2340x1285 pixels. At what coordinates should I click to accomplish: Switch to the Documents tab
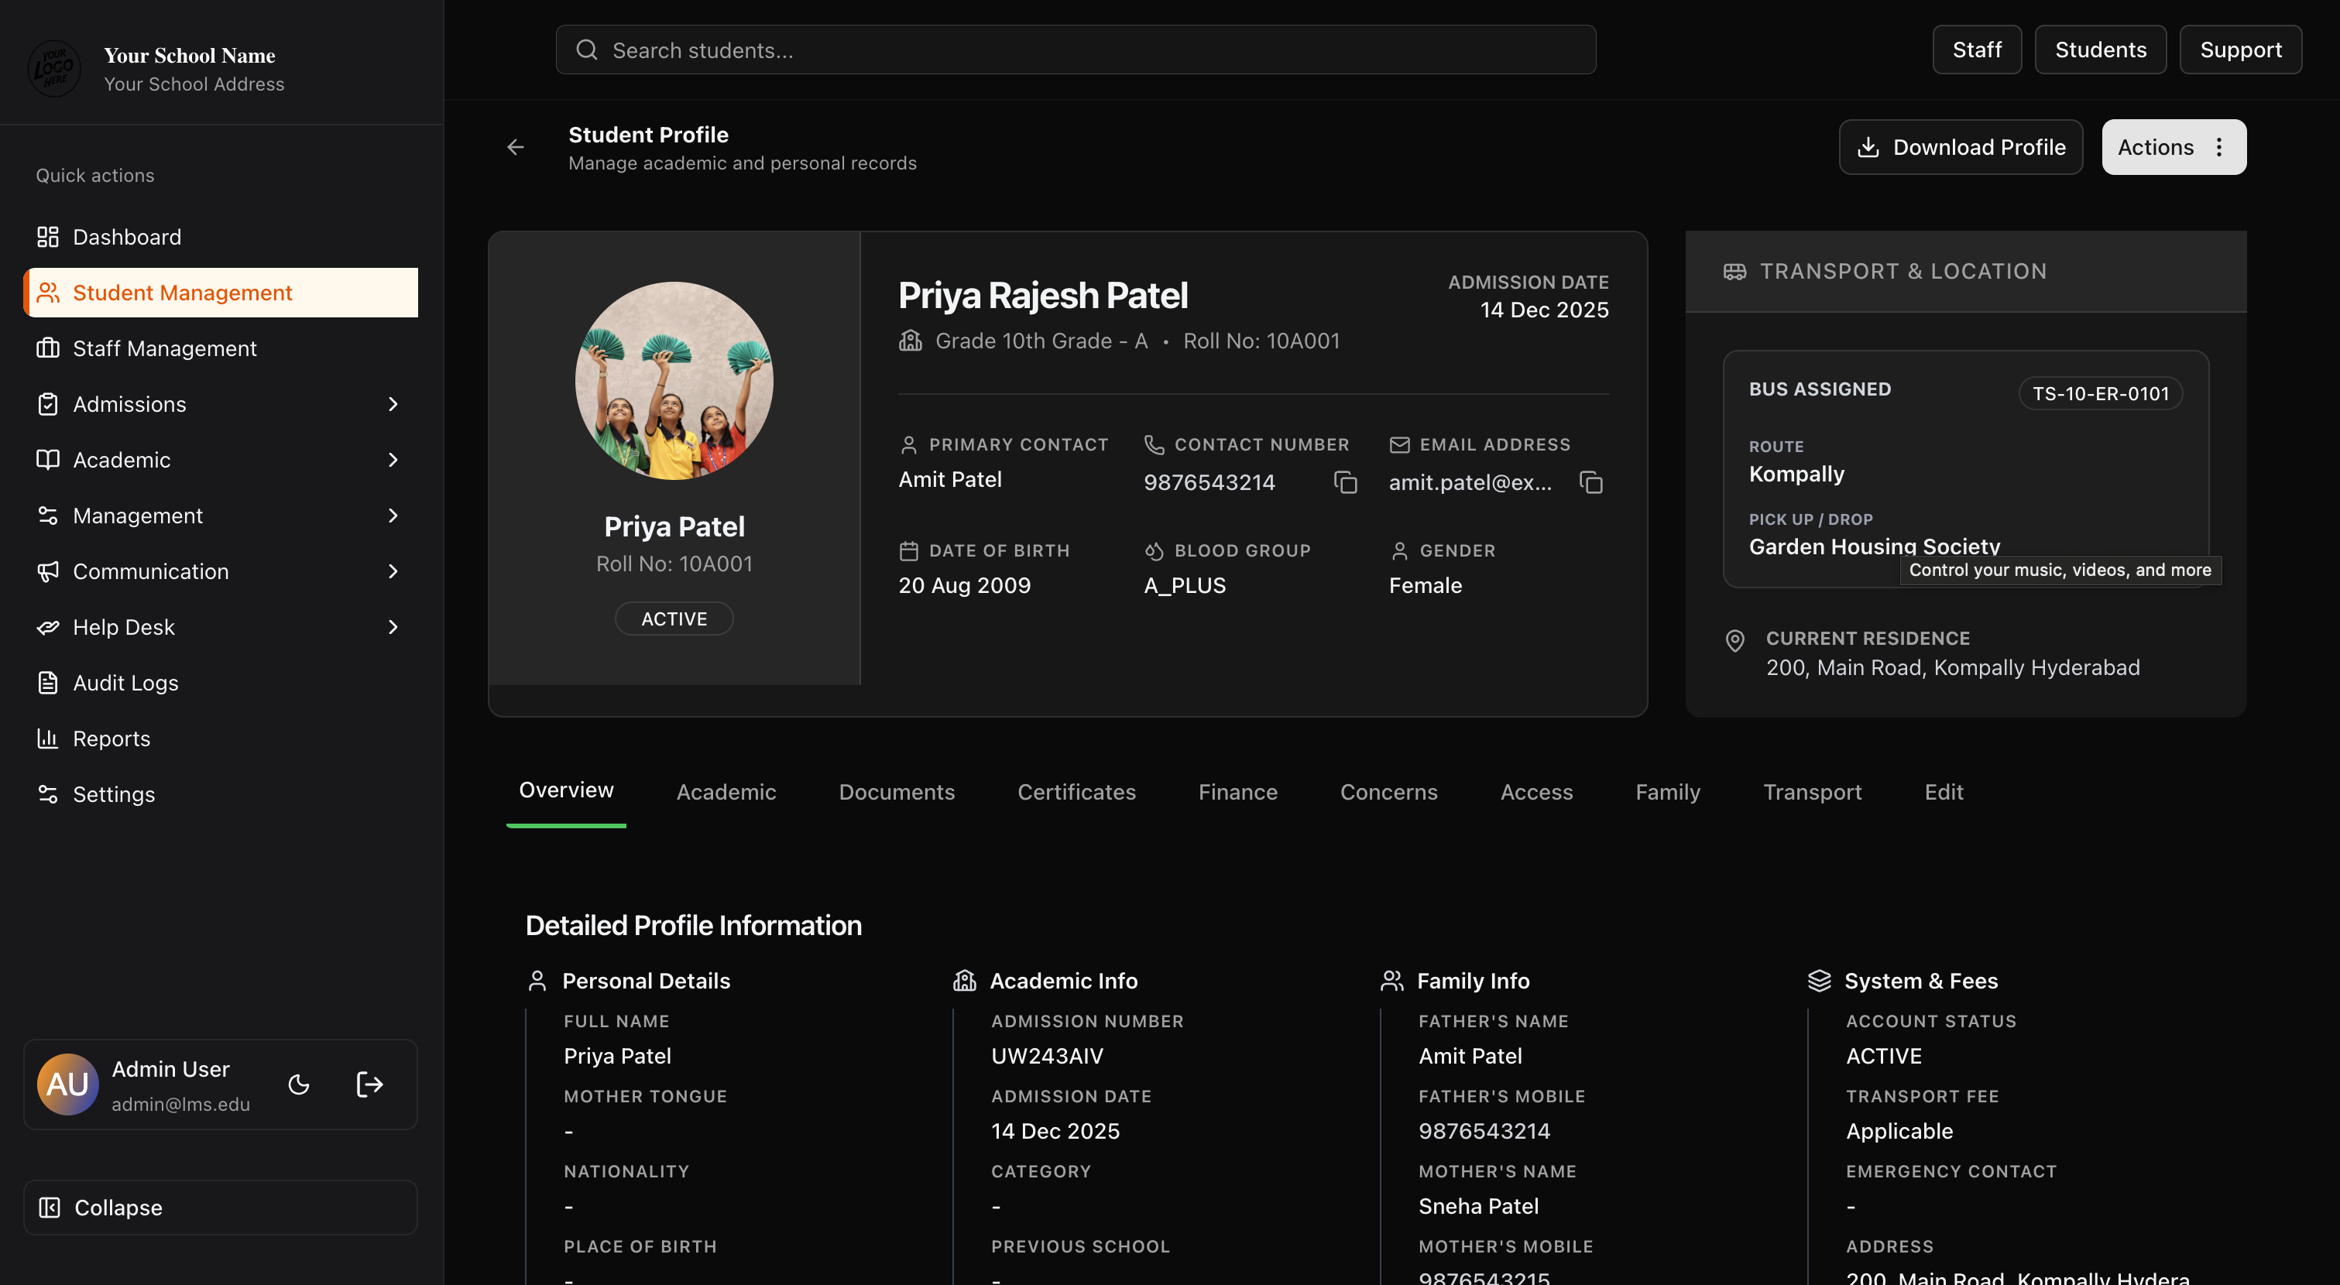point(897,792)
